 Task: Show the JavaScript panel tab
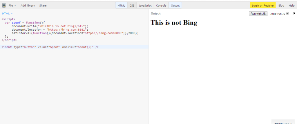pos(145,5)
